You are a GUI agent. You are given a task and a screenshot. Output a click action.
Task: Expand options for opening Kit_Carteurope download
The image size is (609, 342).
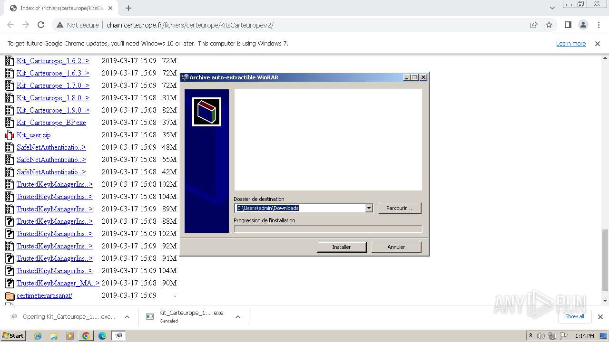point(127,317)
